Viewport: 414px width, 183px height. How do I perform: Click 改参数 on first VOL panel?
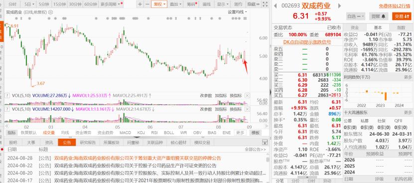coord(206,95)
